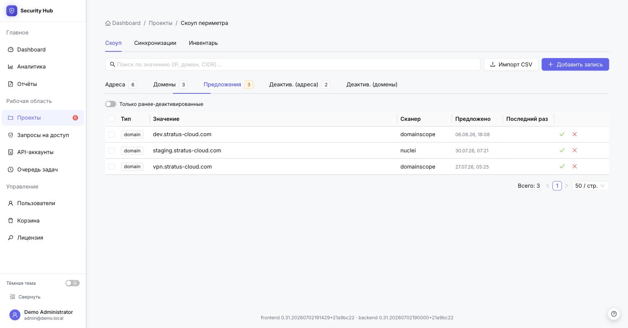
Task: Reject the dev.stratus-cloud.com suggestion
Action: [575, 135]
